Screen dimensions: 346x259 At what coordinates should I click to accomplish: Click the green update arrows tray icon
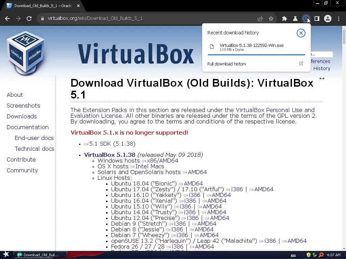[315, 255]
